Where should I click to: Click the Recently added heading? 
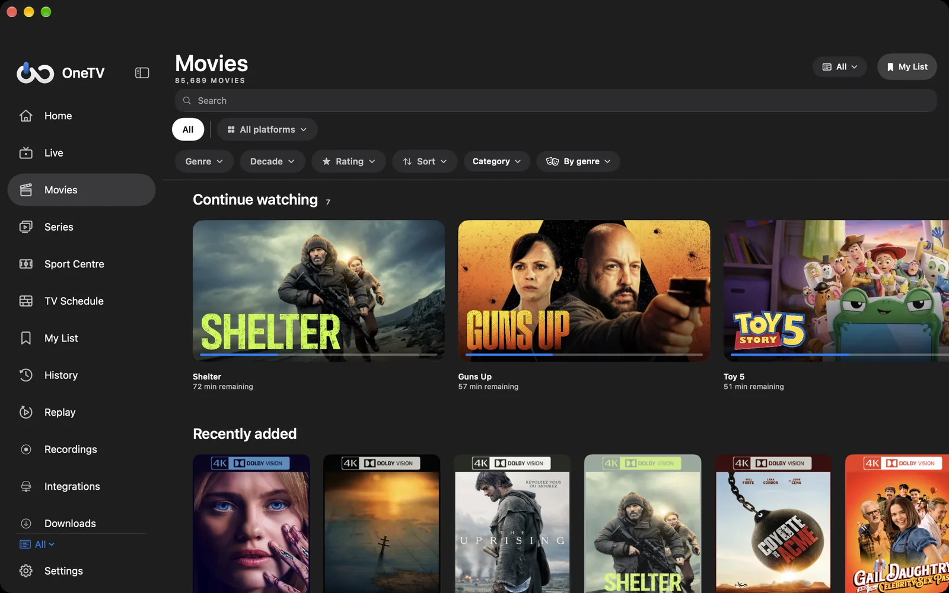(x=244, y=434)
